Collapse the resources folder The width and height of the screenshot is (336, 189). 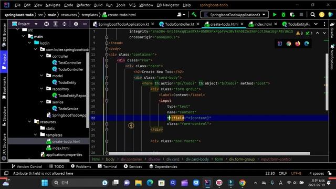point(29,121)
